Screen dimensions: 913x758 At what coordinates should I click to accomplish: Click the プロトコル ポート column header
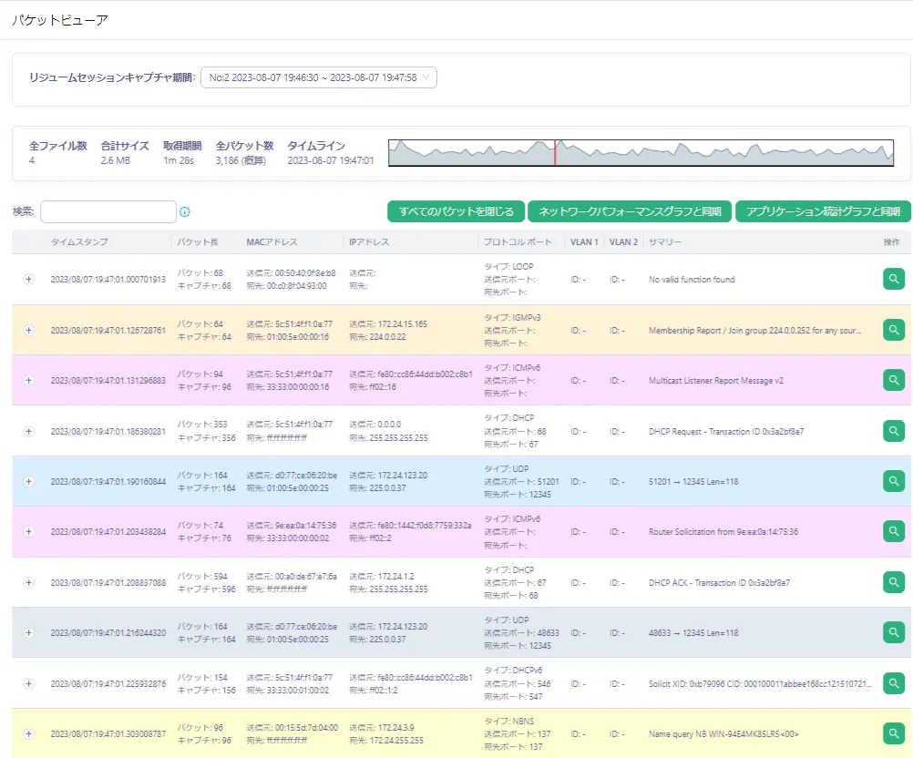pos(518,242)
